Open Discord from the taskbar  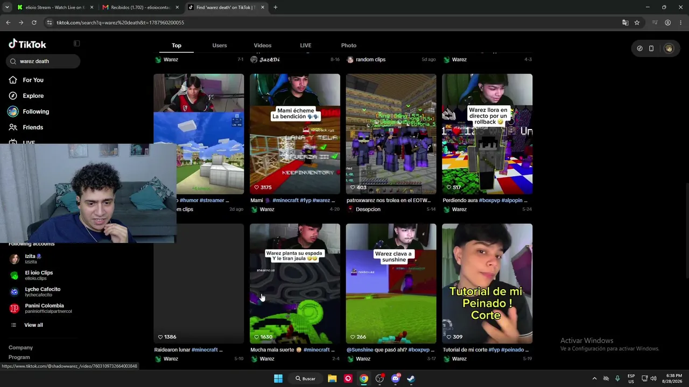tap(396, 378)
